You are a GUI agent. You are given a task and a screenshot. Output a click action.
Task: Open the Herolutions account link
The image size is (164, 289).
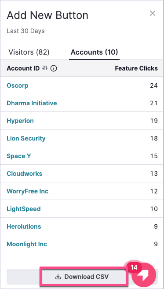tap(24, 226)
